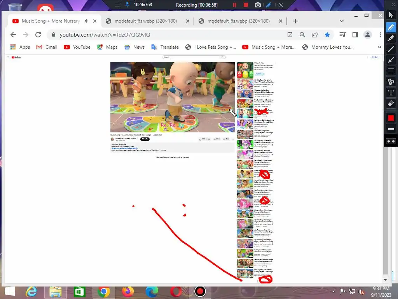Take a screenshot with camera icon
398x299 pixels.
click(258, 5)
